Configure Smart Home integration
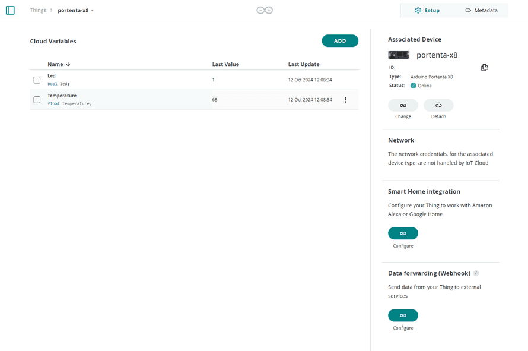Screen dimensions: 528x351 tap(403, 233)
